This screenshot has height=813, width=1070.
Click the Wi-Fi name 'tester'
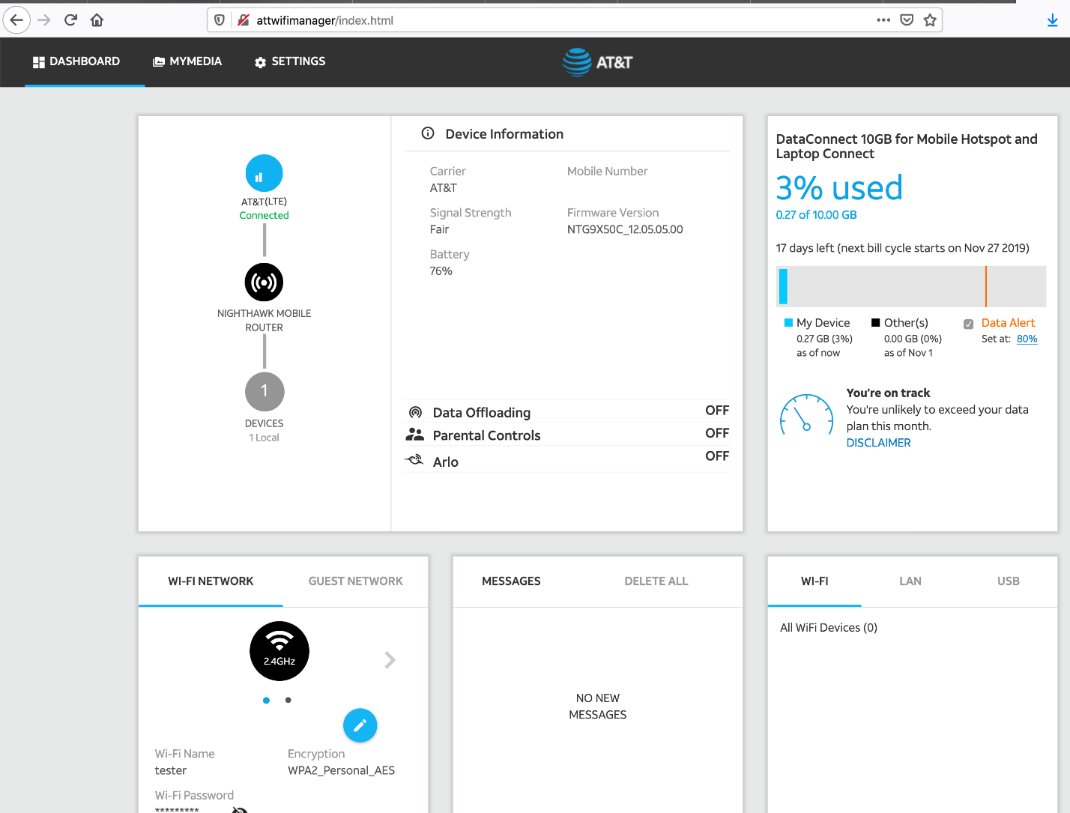[x=171, y=770]
